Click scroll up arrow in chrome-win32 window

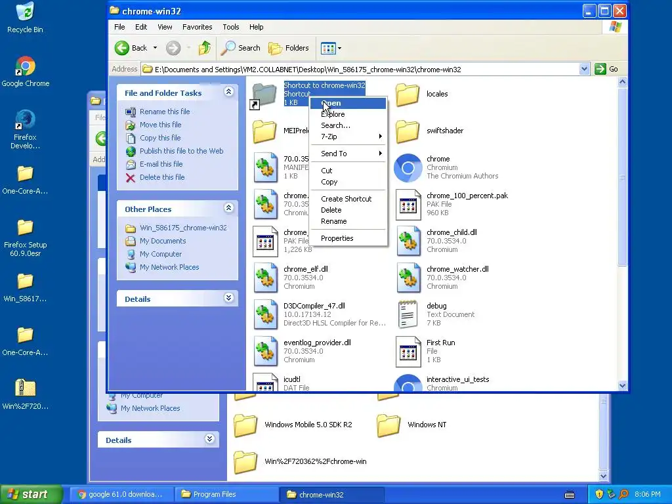click(x=623, y=81)
